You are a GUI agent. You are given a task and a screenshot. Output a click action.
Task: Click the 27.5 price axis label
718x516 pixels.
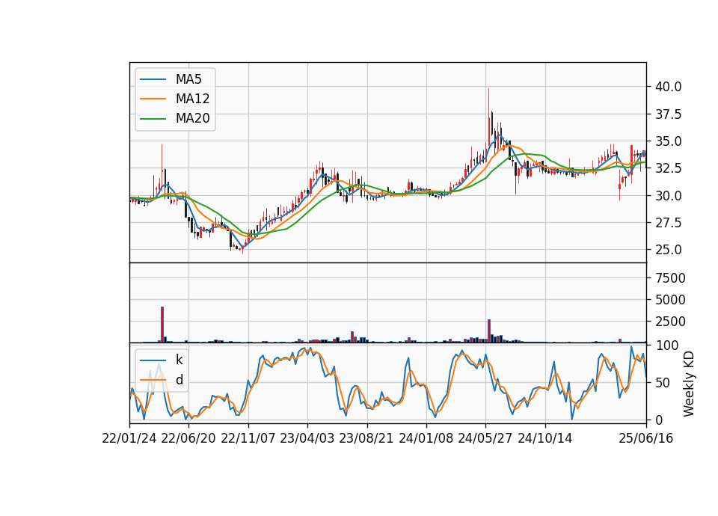tap(669, 223)
